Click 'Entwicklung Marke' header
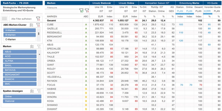 click(x=189, y=3)
